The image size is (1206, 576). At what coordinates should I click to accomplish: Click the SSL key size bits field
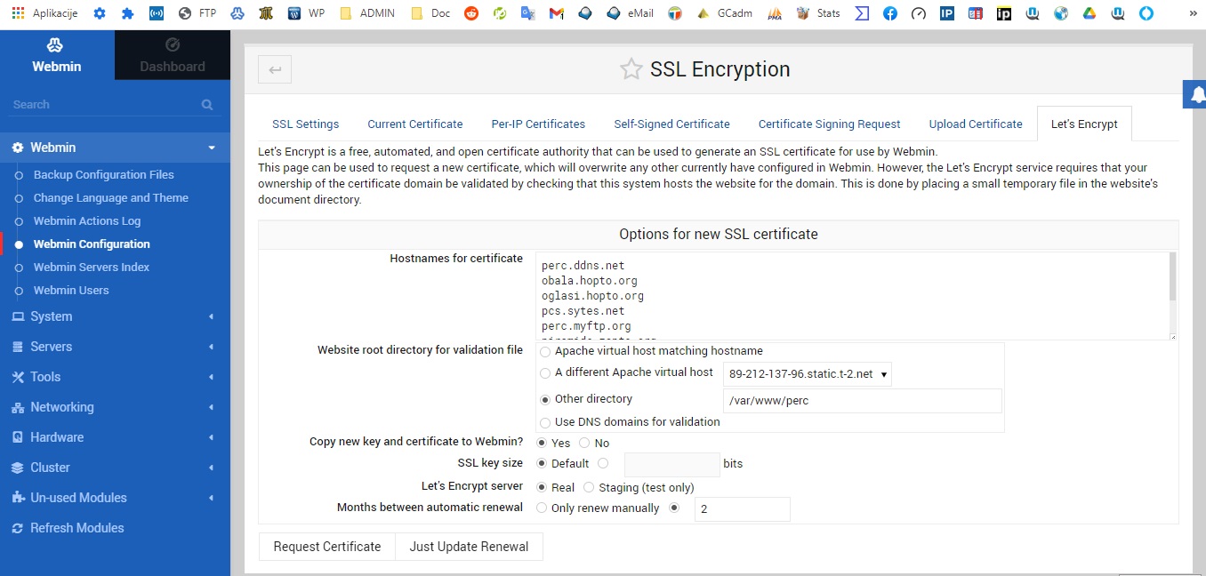coord(671,464)
